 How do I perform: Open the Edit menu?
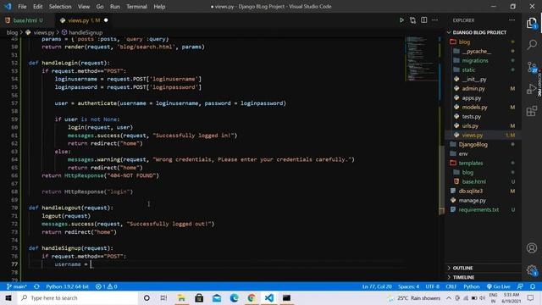[x=37, y=7]
